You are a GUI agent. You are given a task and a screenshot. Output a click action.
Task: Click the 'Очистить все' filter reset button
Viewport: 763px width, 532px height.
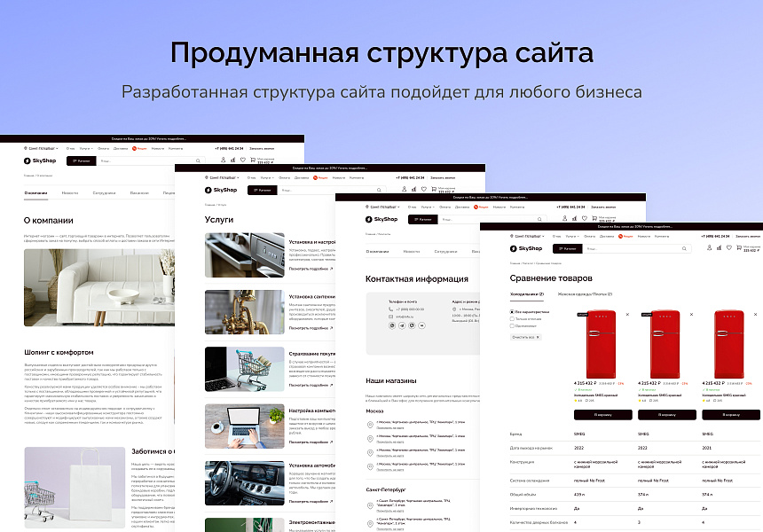525,337
